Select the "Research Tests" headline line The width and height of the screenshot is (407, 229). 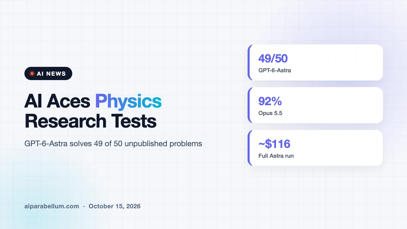pyautogui.click(x=90, y=121)
